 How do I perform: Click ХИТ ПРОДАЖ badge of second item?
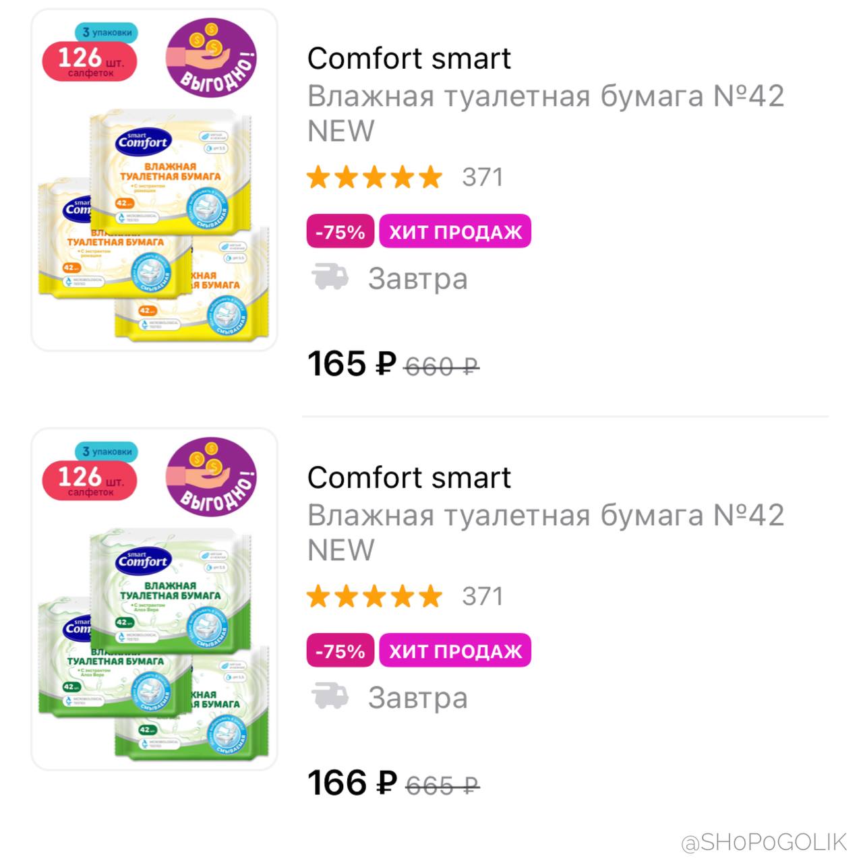pos(456,651)
